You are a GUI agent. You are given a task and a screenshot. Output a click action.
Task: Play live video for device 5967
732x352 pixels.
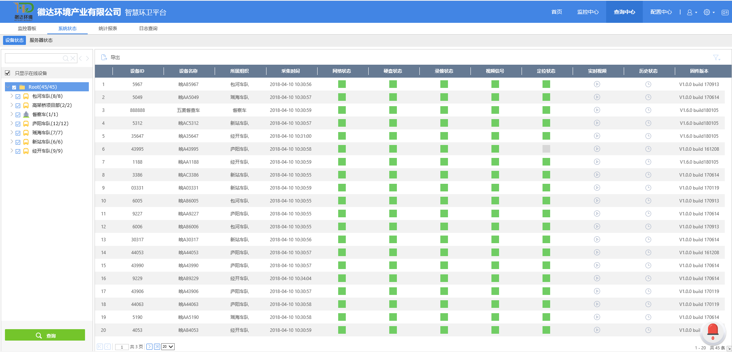(597, 84)
